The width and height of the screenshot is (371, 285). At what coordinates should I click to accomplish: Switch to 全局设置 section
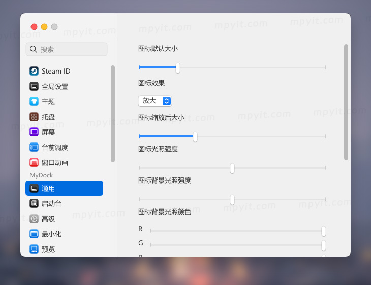click(x=55, y=86)
